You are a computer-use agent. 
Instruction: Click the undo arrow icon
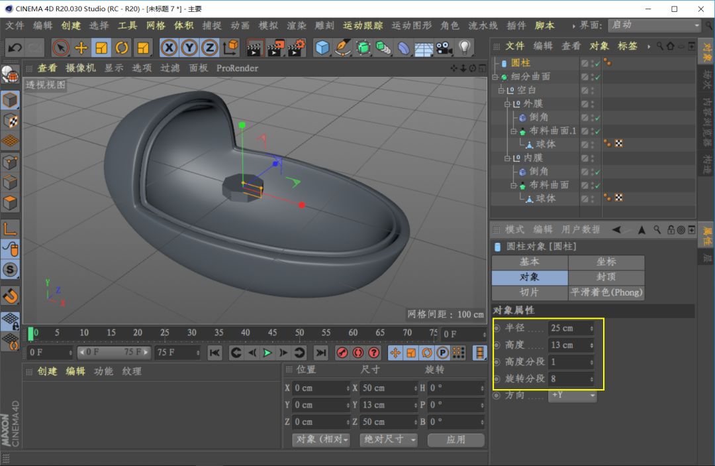(x=15, y=48)
